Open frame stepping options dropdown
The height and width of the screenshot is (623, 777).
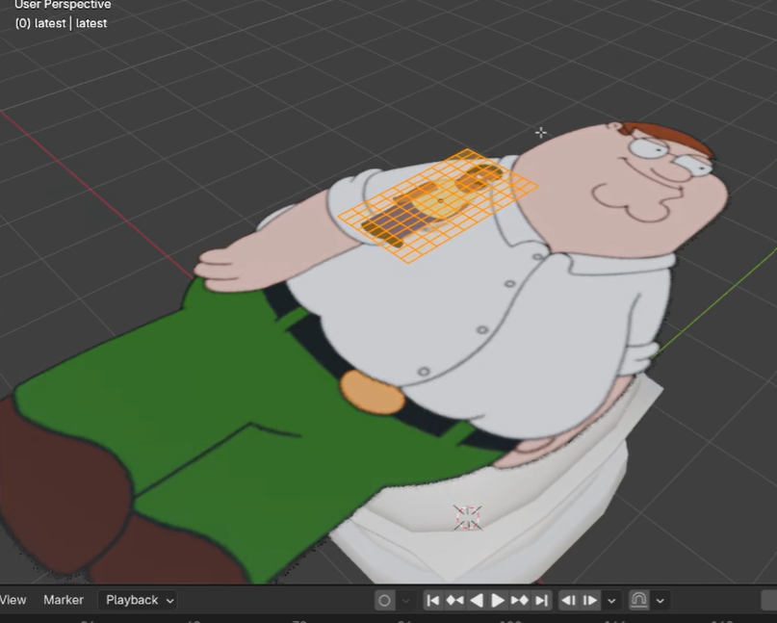pos(612,601)
